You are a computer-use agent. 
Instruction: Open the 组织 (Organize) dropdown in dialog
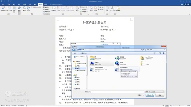coord(76,53)
